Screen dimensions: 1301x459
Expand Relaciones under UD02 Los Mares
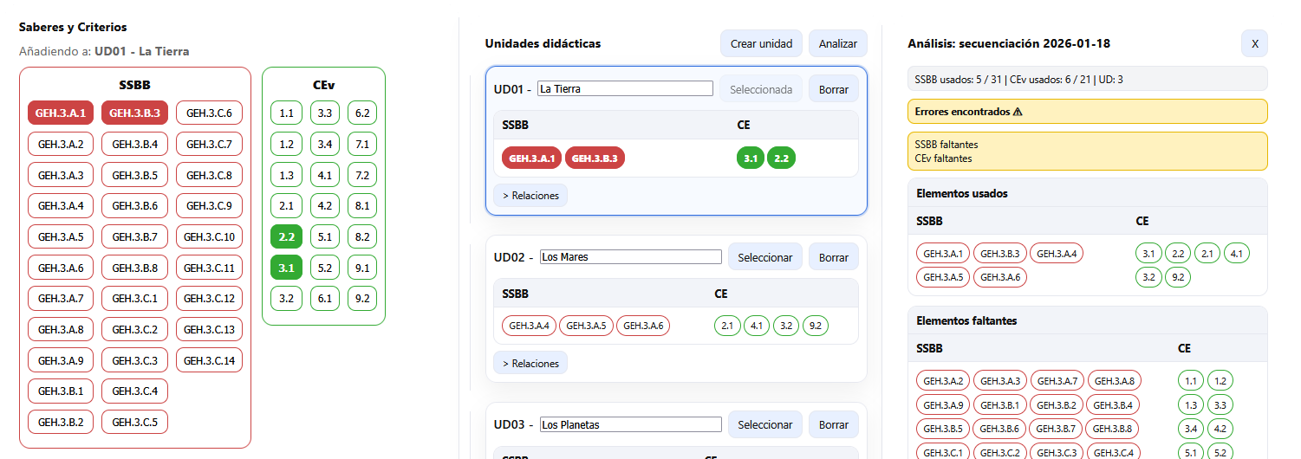(x=530, y=364)
